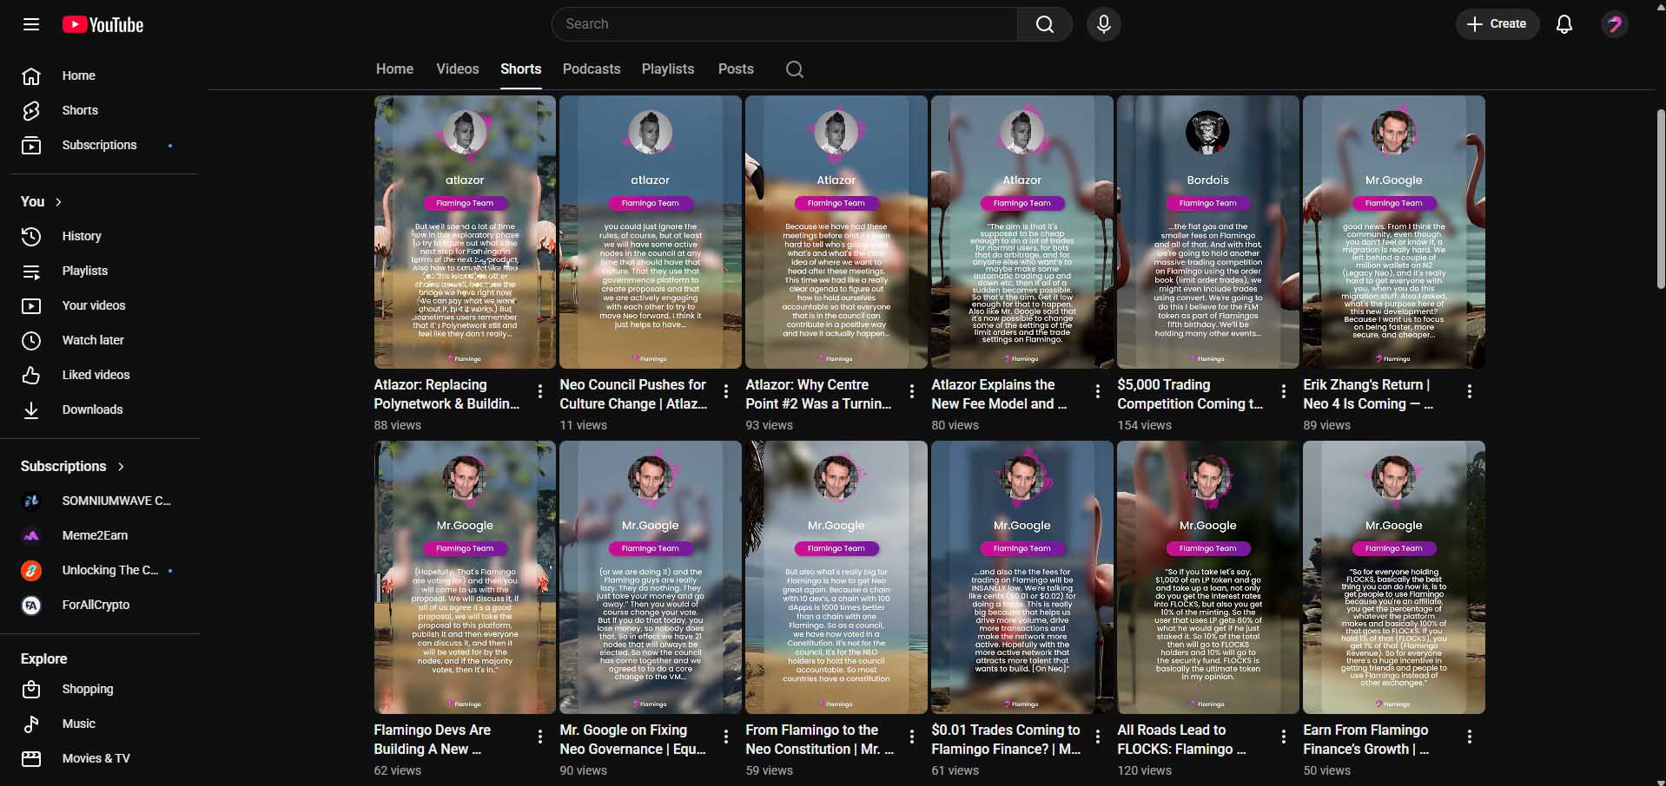This screenshot has height=786, width=1666.
Task: Open Explore section heading
Action: click(44, 659)
